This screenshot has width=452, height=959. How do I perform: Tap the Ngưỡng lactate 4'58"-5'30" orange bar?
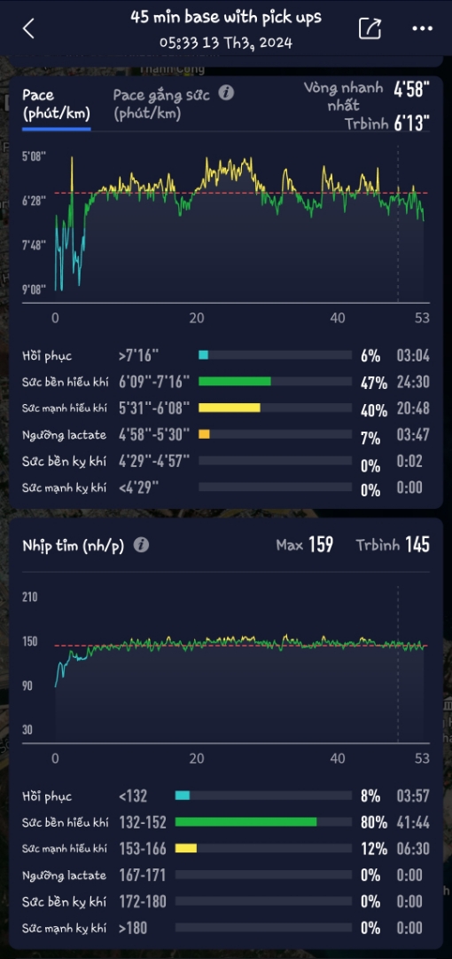pyautogui.click(x=204, y=434)
